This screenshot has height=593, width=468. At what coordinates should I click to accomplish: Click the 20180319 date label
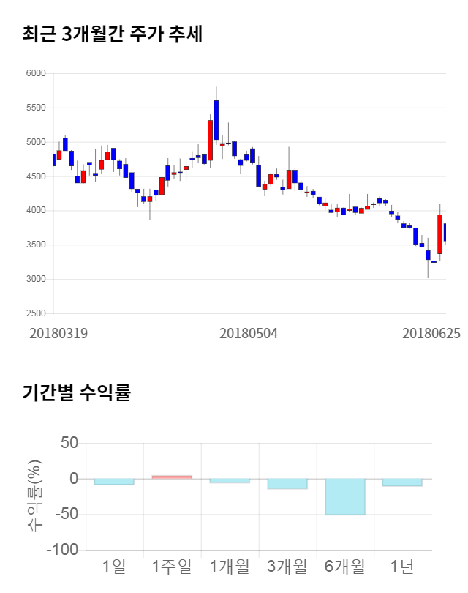58,333
